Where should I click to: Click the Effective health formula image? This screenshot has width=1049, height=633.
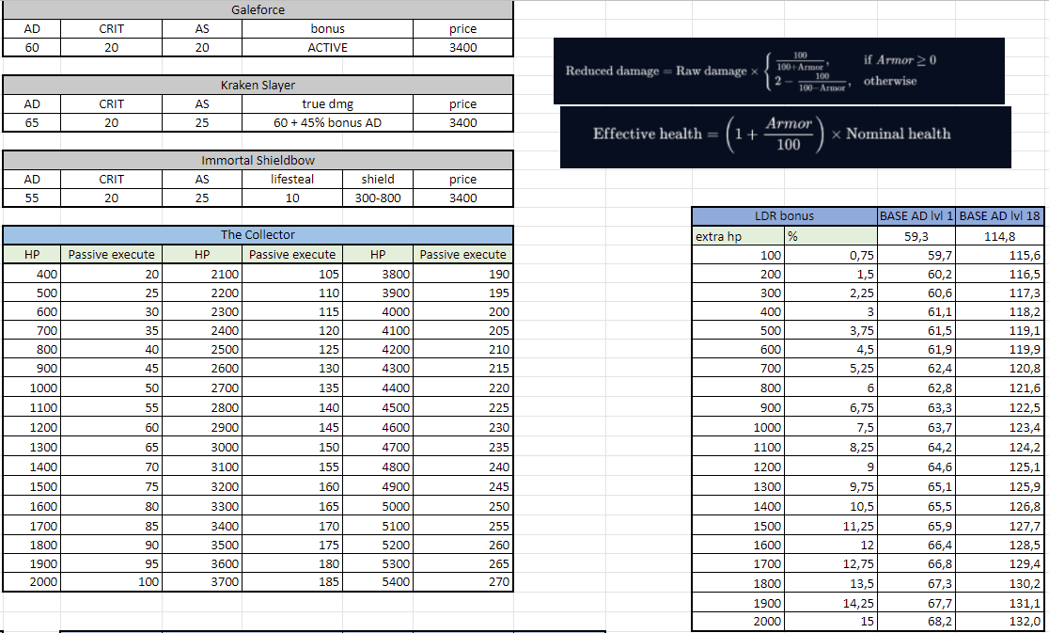click(x=786, y=136)
